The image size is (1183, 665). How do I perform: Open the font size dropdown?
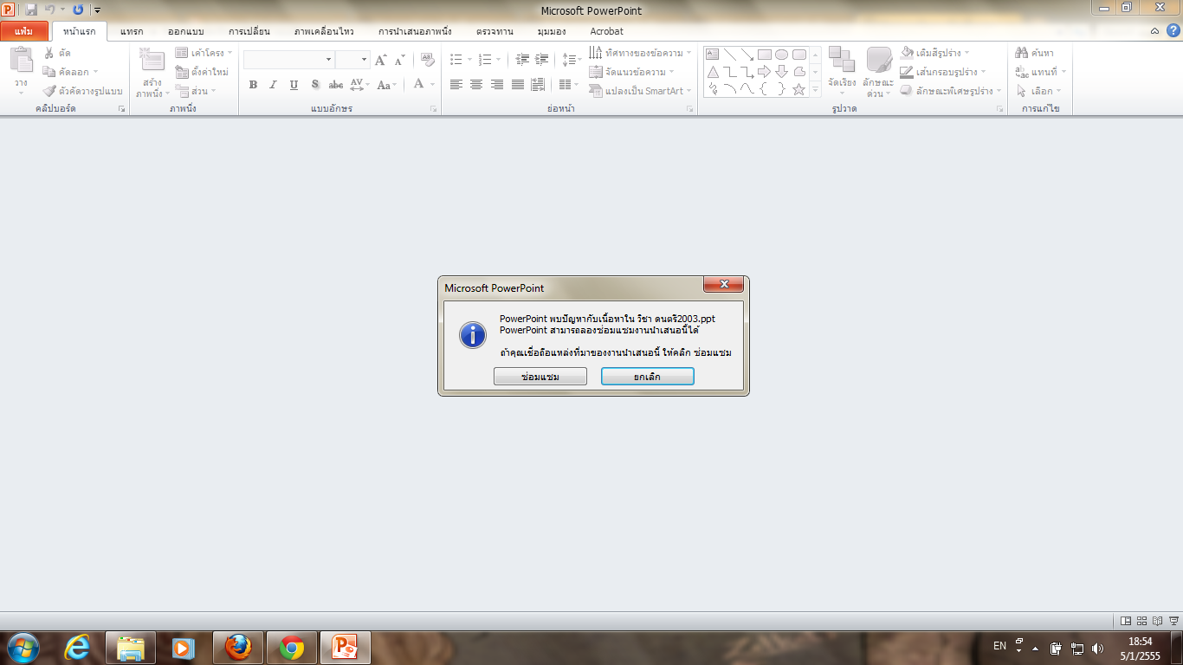coord(365,60)
